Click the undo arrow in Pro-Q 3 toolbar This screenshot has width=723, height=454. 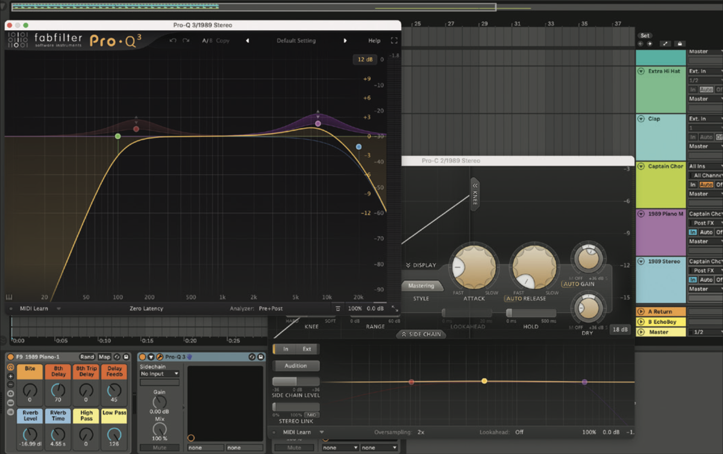coord(172,41)
